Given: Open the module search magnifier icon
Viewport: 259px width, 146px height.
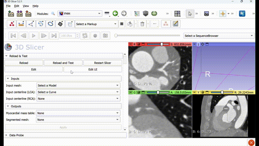Looking at the screenshot, I should (53, 14).
